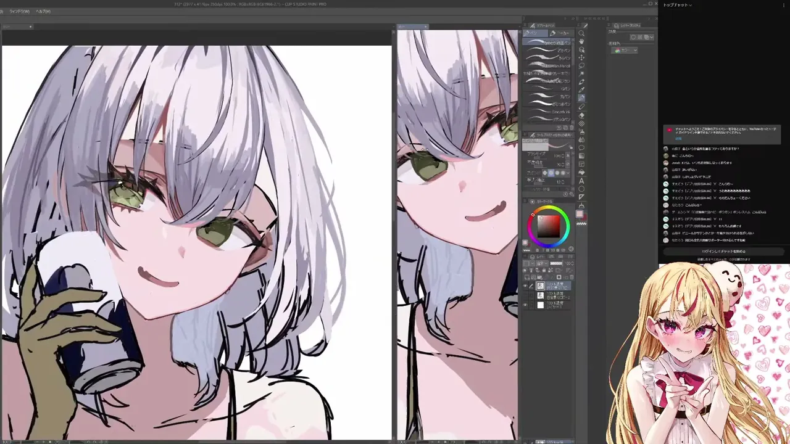Screen dimensions: 790x444
Task: Click the square color picker inside wheel
Action: [549, 226]
